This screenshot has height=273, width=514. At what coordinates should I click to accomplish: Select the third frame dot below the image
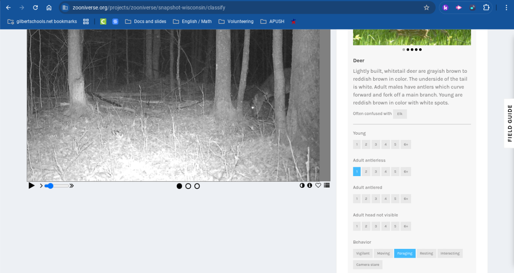[197, 186]
